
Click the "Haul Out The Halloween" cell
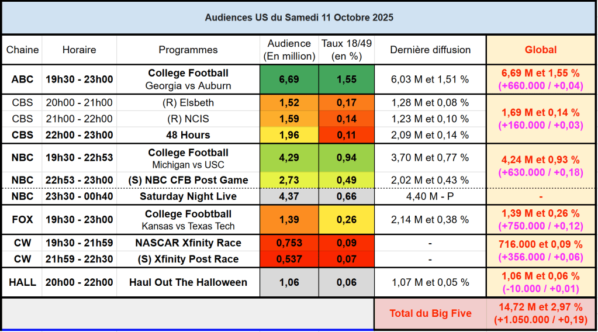188,282
